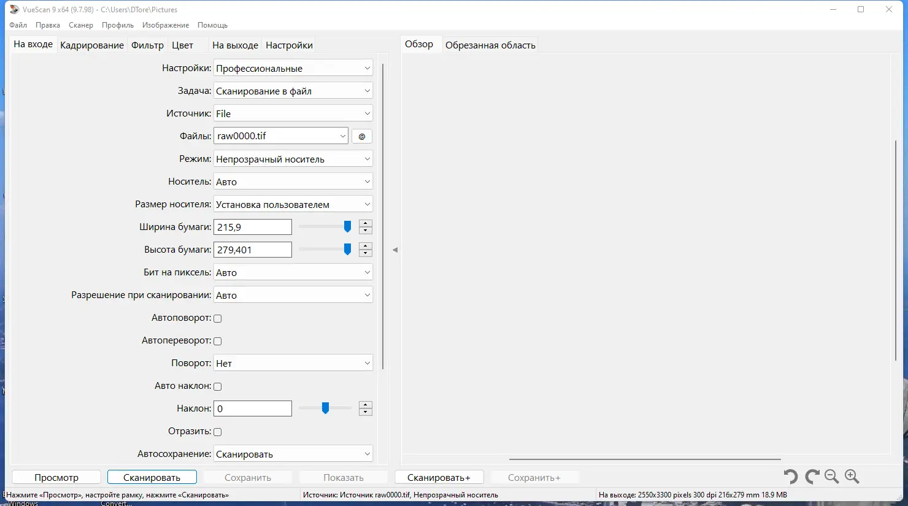Viewport: 908px width, 506px height.
Task: Focus the Наклон input field
Action: pyautogui.click(x=253, y=408)
